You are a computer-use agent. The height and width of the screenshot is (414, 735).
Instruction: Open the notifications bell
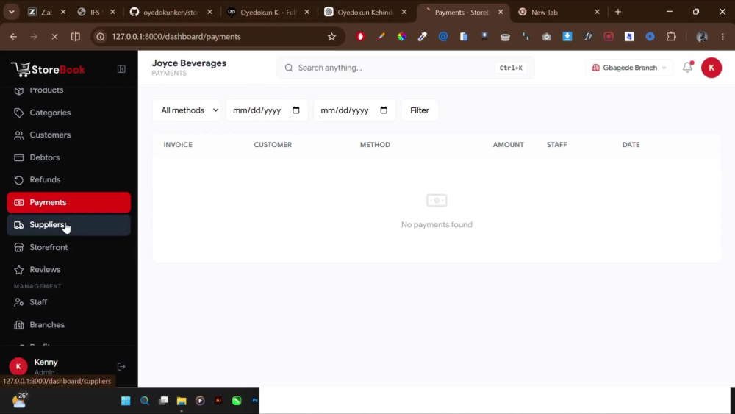click(x=687, y=67)
